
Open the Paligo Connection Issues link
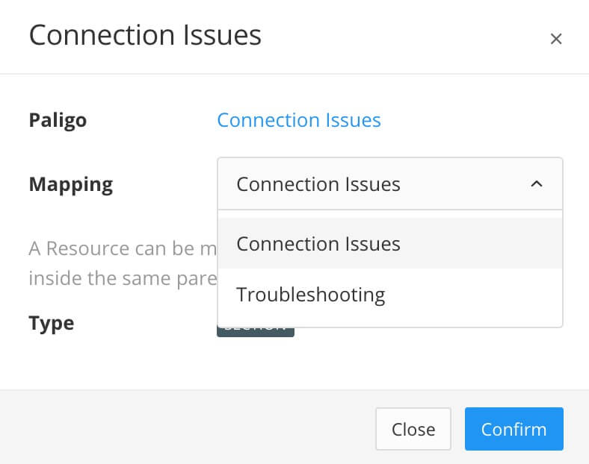pyautogui.click(x=298, y=120)
